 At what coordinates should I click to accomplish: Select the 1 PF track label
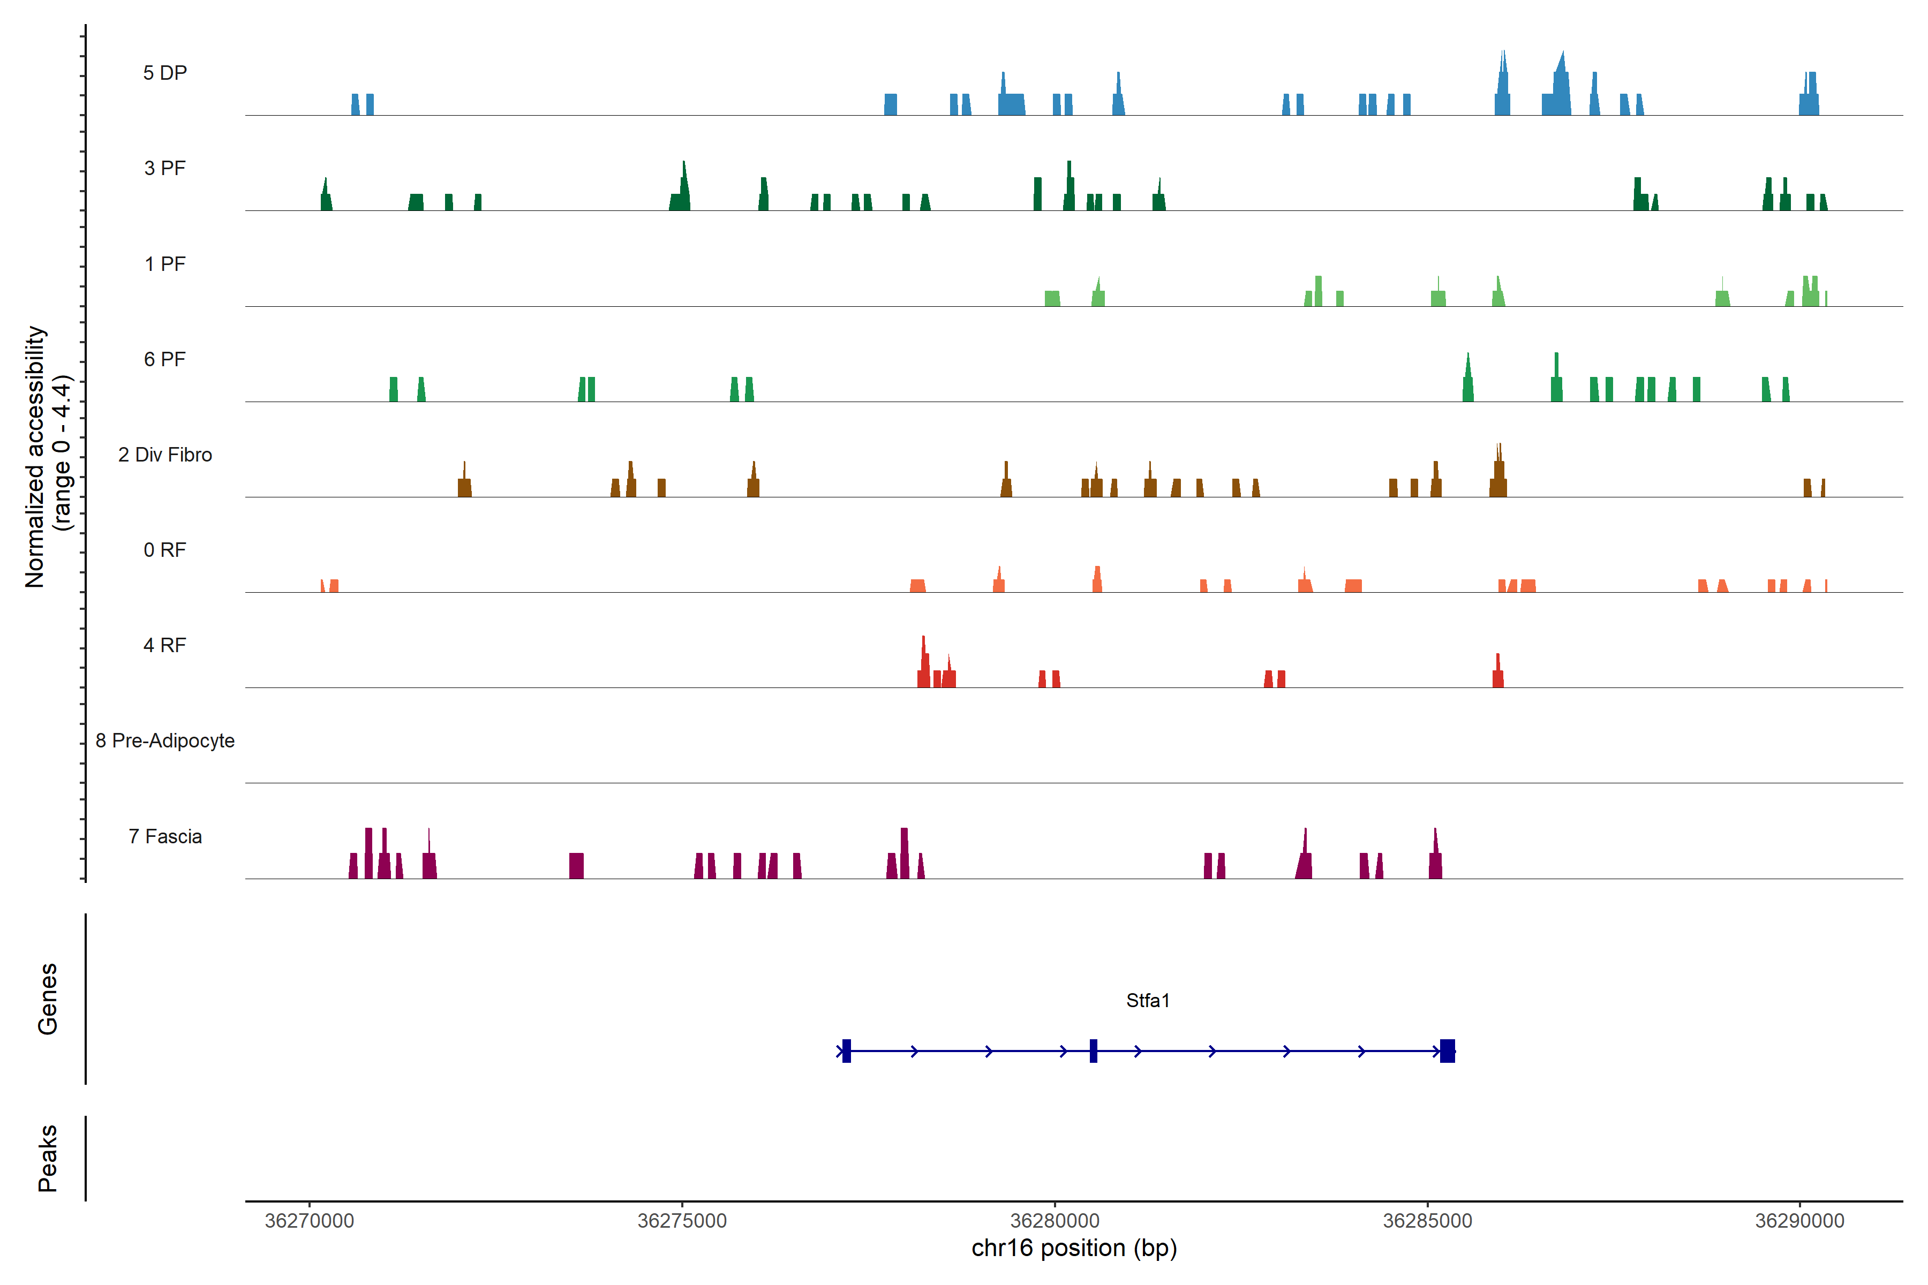[x=165, y=264]
